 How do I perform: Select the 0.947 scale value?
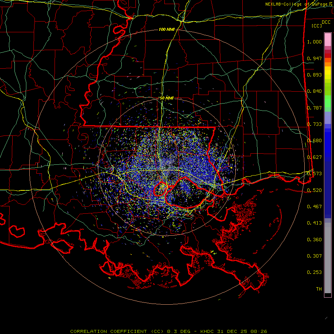(x=314, y=58)
